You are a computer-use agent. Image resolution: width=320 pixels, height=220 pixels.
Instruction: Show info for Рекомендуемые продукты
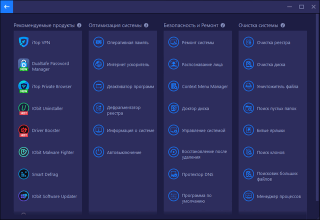tap(79, 25)
